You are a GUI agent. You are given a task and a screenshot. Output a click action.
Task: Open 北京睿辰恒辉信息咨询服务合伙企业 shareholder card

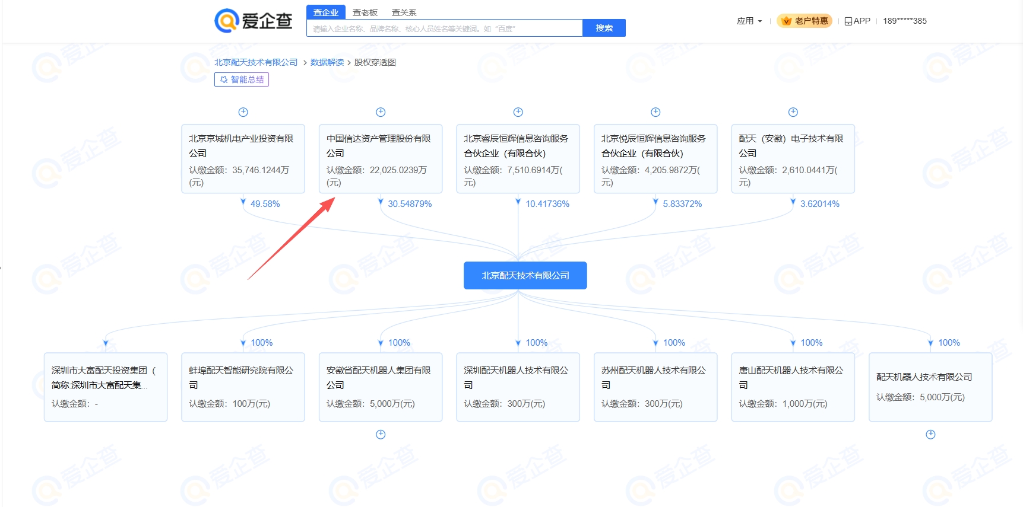point(518,159)
